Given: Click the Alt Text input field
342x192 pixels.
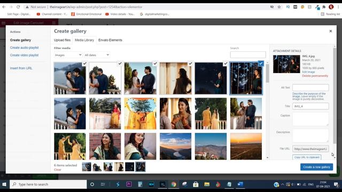Looking at the screenshot, I should coord(310,87).
